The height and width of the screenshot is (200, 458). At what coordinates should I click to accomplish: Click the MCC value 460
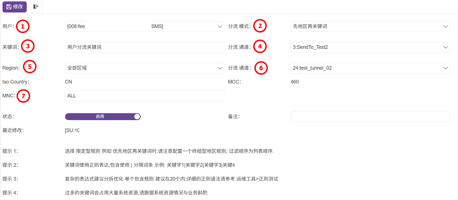click(294, 82)
